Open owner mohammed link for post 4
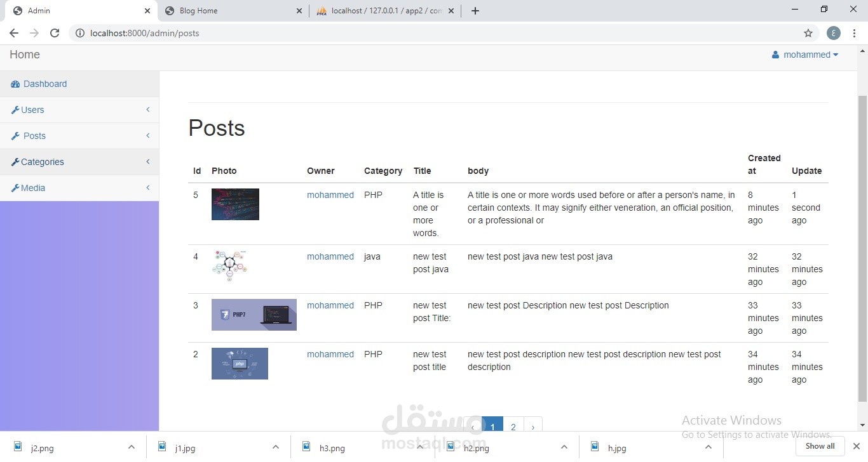Viewport: 868px width, 462px height. 330,256
